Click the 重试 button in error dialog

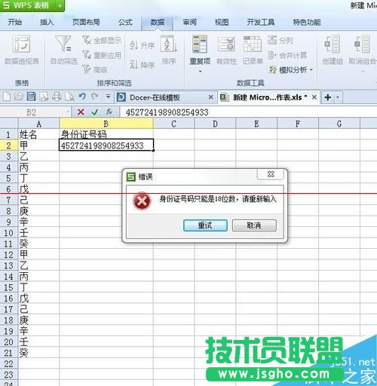coord(205,225)
